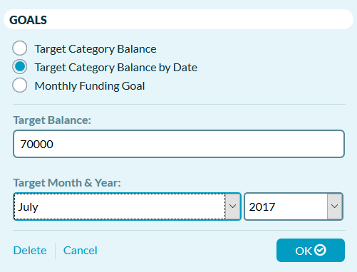
Task: Expand the 2017 year dropdown arrow
Action: click(334, 206)
